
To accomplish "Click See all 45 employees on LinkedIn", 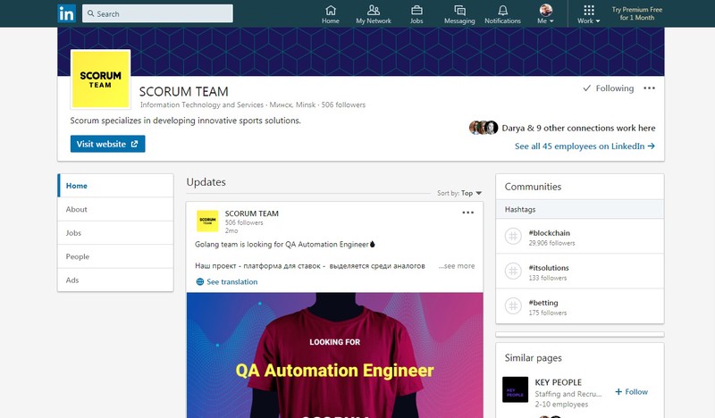I will tap(585, 146).
